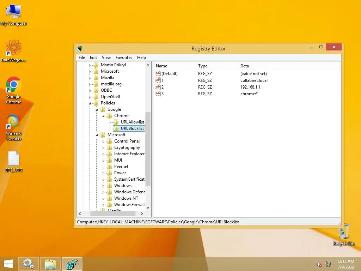The width and height of the screenshot is (361, 271).
Task: Click the Windows Start button
Action: tap(8, 264)
